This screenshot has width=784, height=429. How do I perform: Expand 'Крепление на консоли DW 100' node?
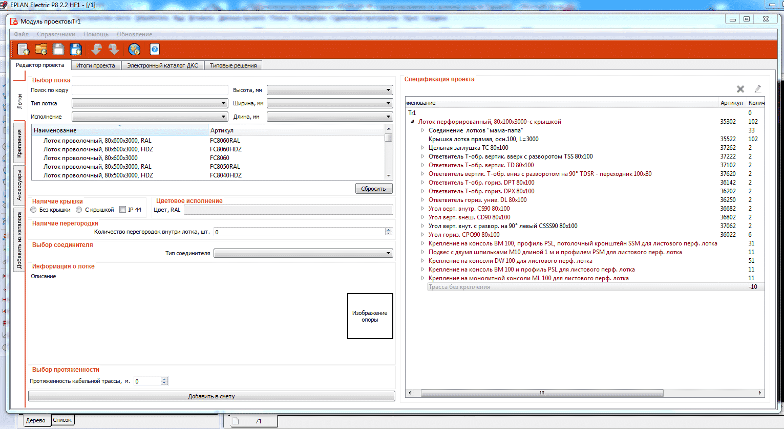[422, 261]
